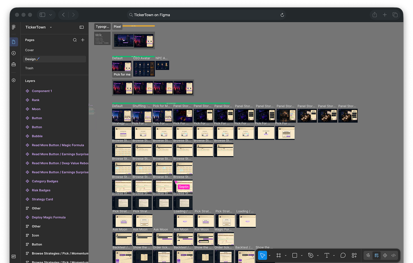The height and width of the screenshot is (263, 413).
Task: Select the Text tool
Action: pos(327,255)
